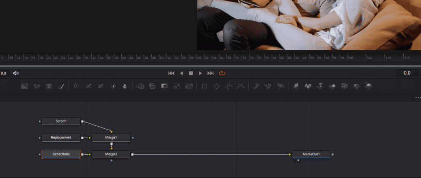Image resolution: width=421 pixels, height=178 pixels.
Task: Click frame 110 on the time ruler
Action: click(388, 58)
